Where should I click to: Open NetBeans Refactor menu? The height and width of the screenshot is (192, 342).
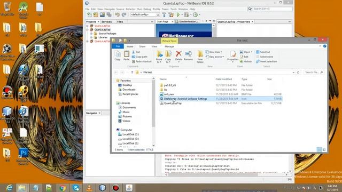pyautogui.click(x=130, y=9)
